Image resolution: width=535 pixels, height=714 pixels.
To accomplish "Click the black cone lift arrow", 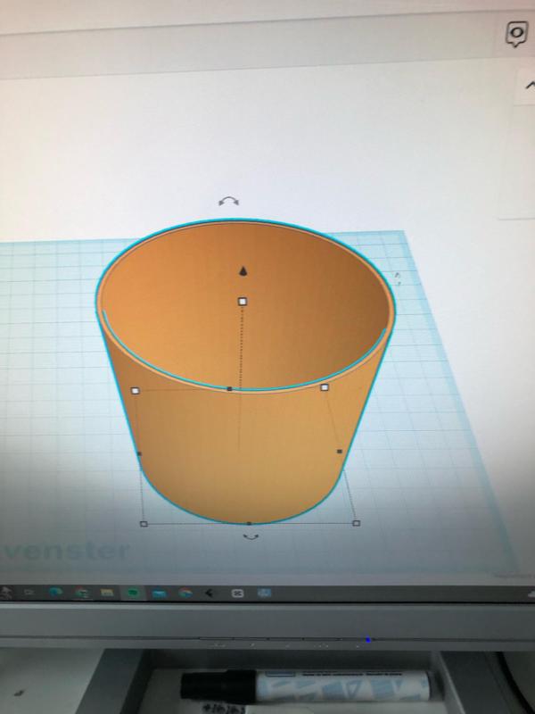I will (243, 271).
